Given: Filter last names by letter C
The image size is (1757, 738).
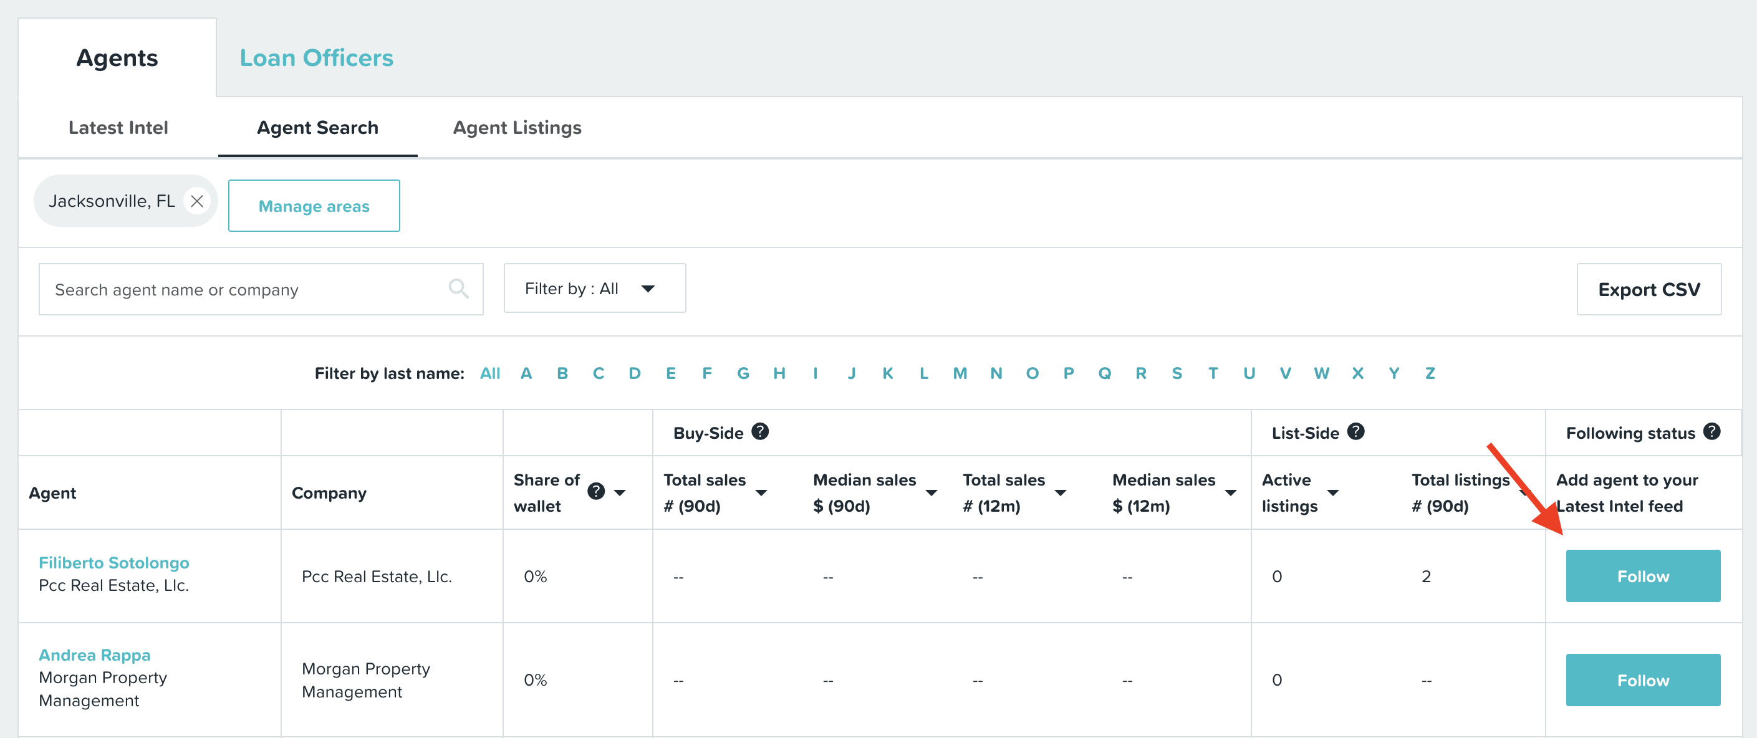Looking at the screenshot, I should pyautogui.click(x=598, y=373).
